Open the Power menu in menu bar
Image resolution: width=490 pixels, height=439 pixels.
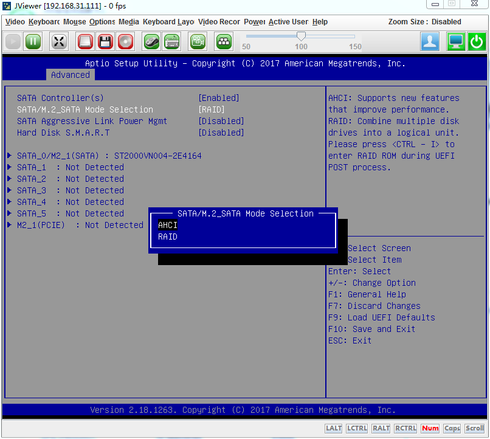click(254, 22)
